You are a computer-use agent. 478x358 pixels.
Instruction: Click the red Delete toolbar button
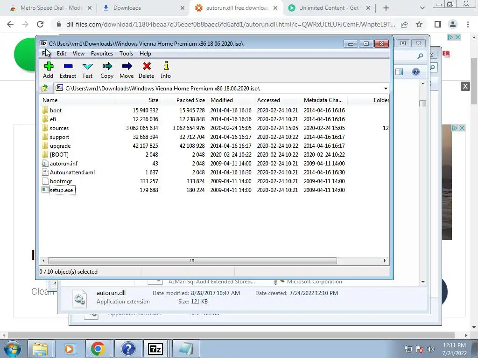[x=146, y=70]
